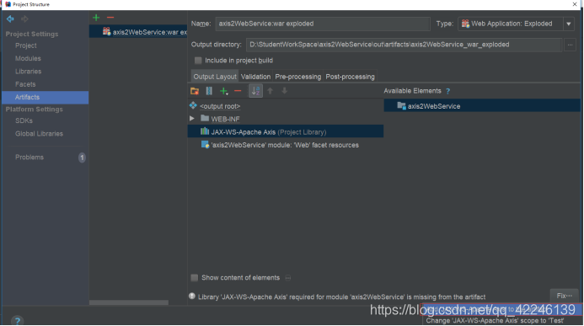Click the Problems count badge
The height and width of the screenshot is (326, 584).
pos(82,158)
